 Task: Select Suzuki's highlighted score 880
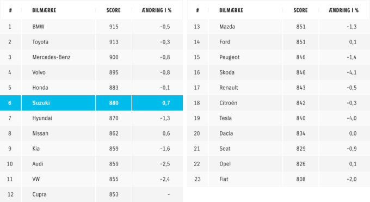click(x=114, y=103)
